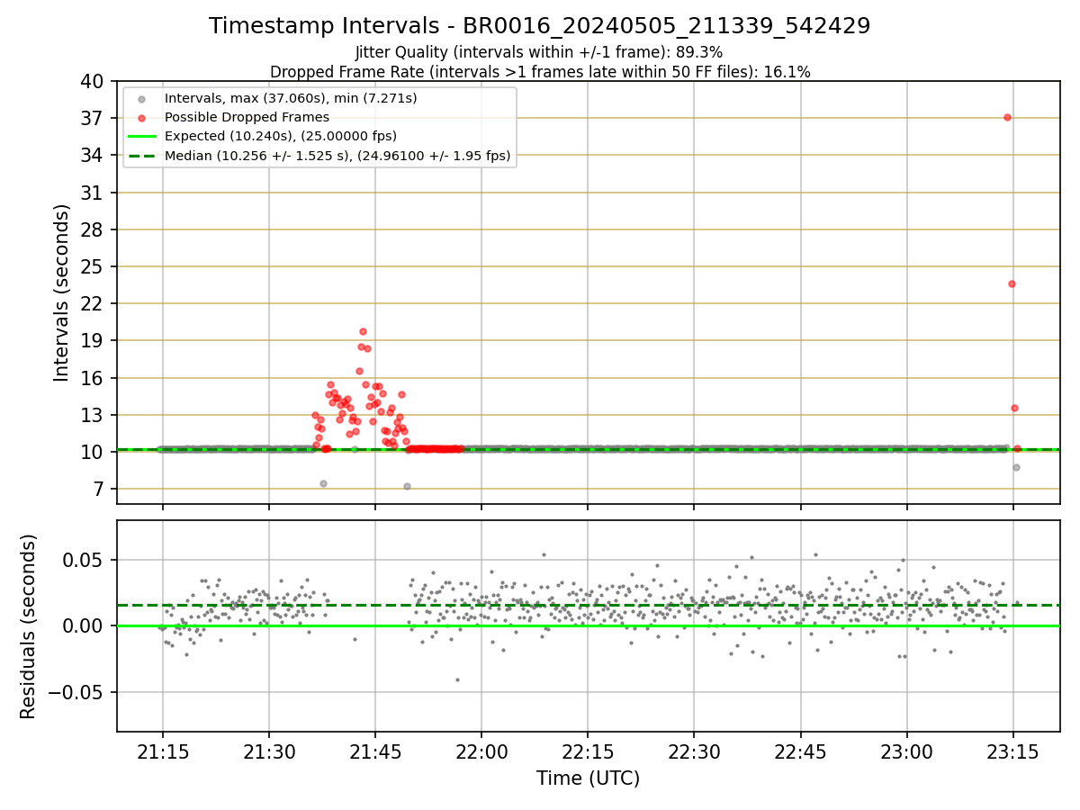Click the '16' y-axis tick label
Viewport: 1080px width, 810px height.
(x=94, y=378)
